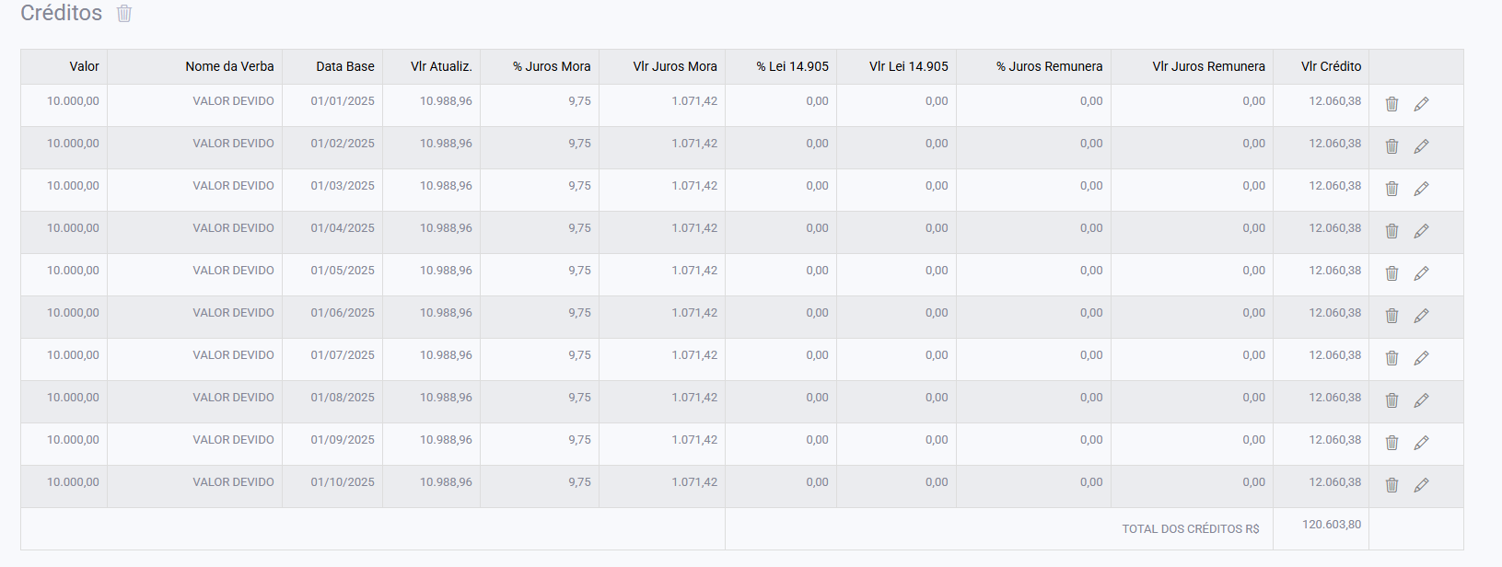This screenshot has width=1502, height=567.
Task: Click the Nome da Verba column header
Action: 229,66
